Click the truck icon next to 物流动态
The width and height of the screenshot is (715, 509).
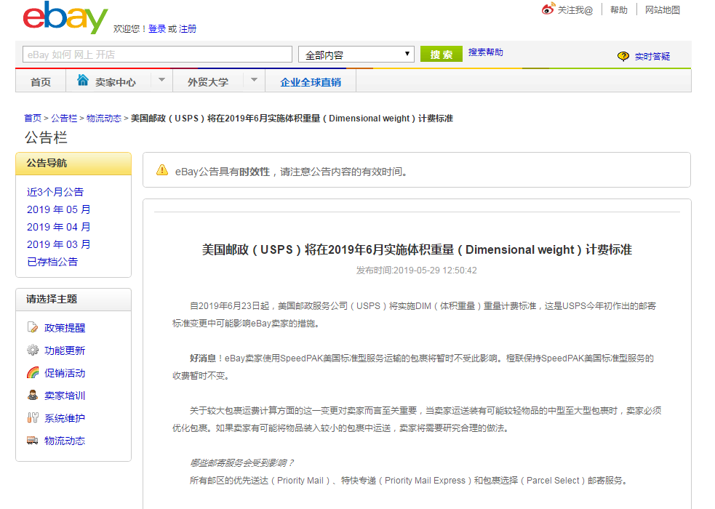[33, 440]
